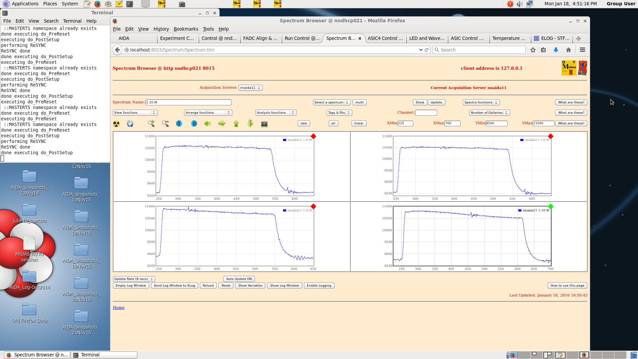Toggle red marker on nnaida11 1.6.W plot
The image size is (638, 359).
pos(551,136)
